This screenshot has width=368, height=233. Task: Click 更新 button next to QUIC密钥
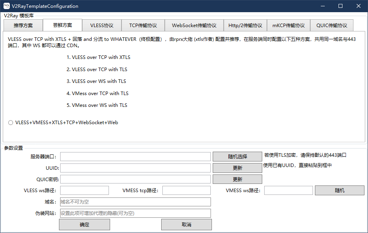click(237, 179)
